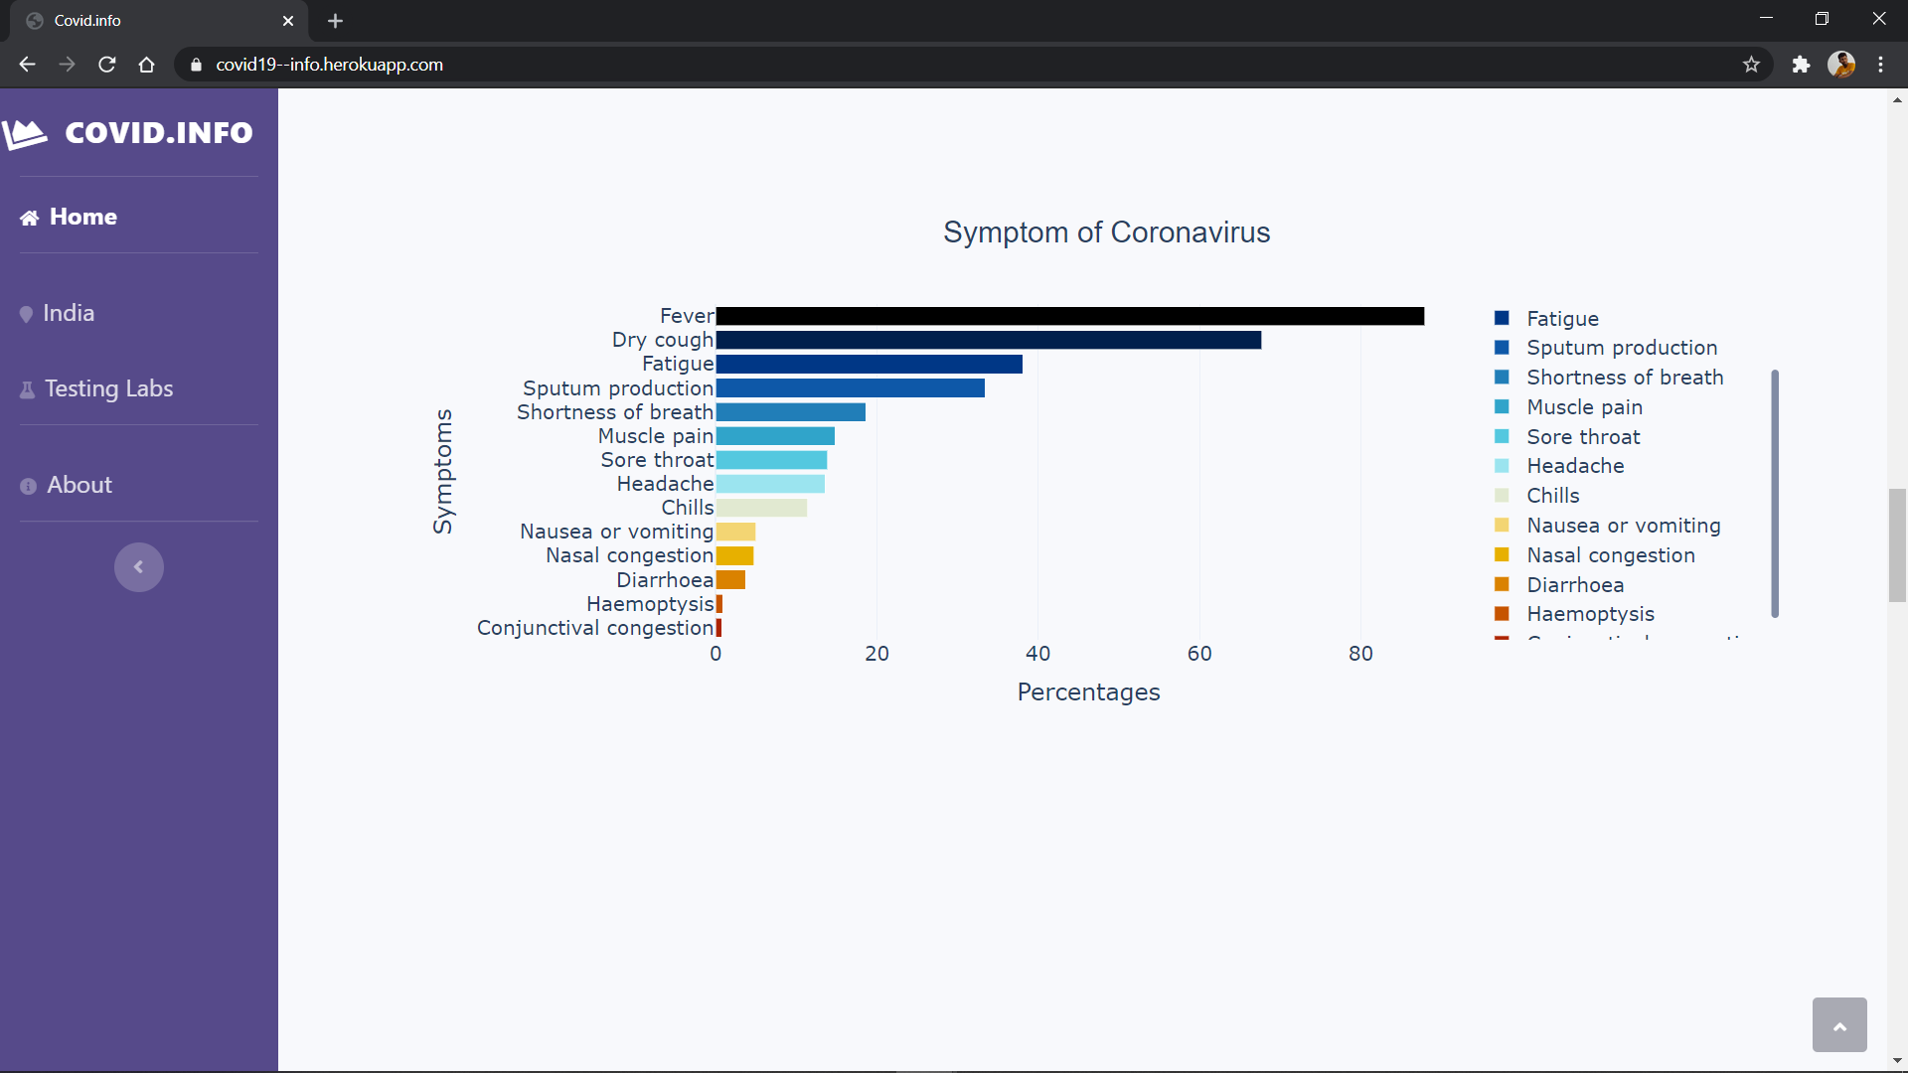Open Chrome three-dot menu
The image size is (1908, 1073).
tap(1880, 65)
